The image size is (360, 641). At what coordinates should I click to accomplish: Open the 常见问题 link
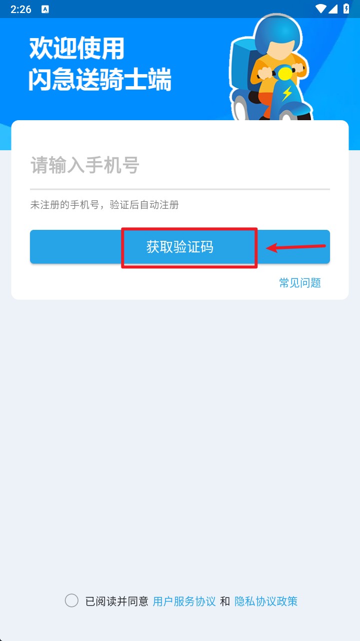coord(300,283)
